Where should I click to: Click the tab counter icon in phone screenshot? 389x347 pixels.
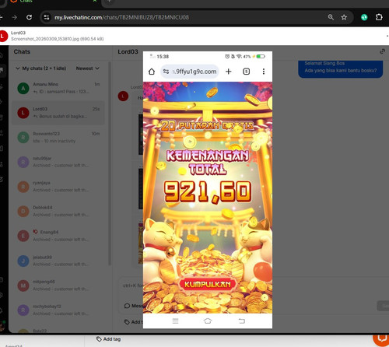coord(247,72)
